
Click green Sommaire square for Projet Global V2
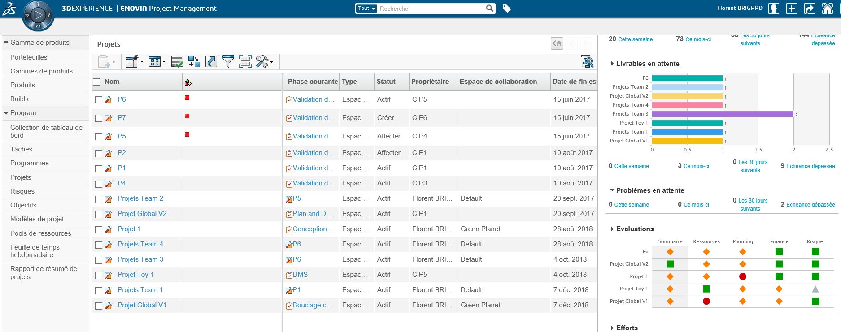coord(670,264)
